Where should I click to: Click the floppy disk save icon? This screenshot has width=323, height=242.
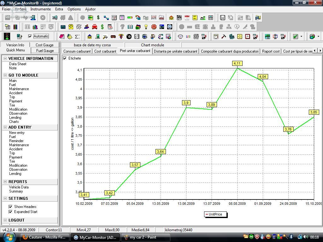pyautogui.click(x=222, y=18)
